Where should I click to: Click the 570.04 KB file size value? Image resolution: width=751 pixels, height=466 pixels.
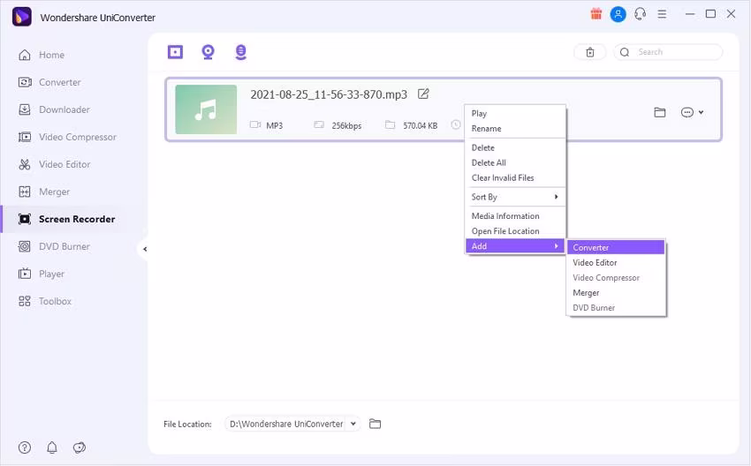(420, 125)
